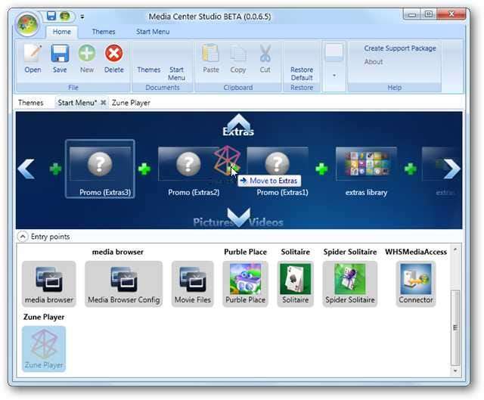Select the Purble Place entry point
The image size is (484, 400).
(245, 284)
